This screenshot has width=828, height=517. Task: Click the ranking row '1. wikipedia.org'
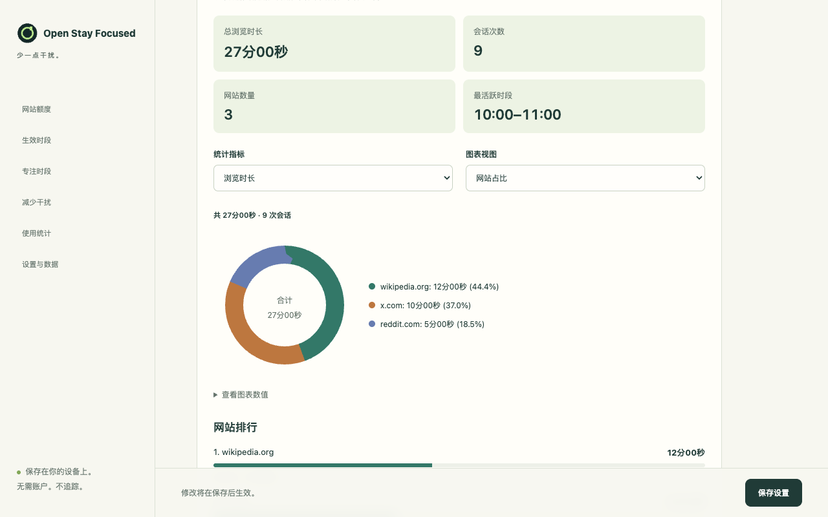pos(244,452)
